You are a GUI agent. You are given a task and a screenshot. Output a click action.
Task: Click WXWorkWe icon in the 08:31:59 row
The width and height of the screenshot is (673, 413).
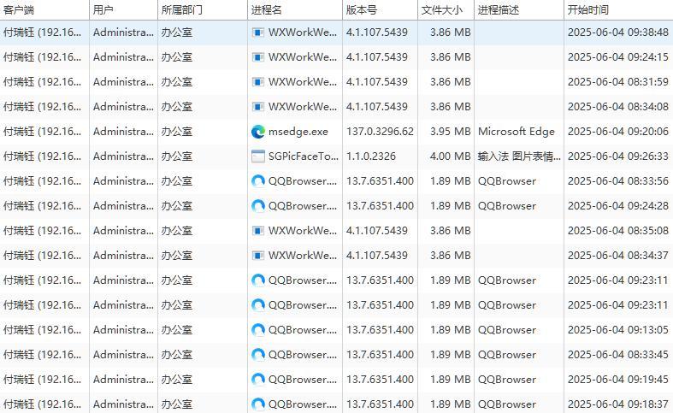pos(258,82)
